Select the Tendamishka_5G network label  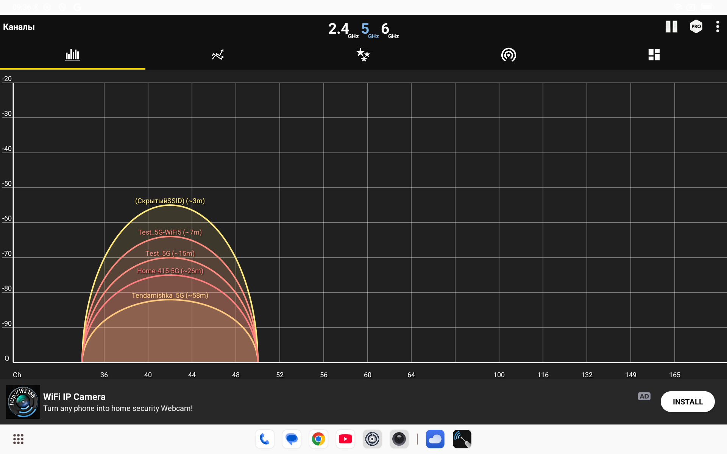pos(170,295)
